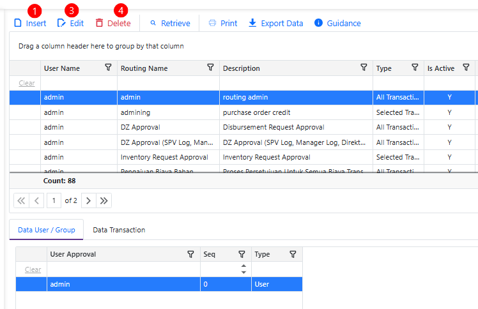Image resolution: width=478 pixels, height=309 pixels.
Task: Open filter for lower grid Type column
Action: tap(293, 254)
